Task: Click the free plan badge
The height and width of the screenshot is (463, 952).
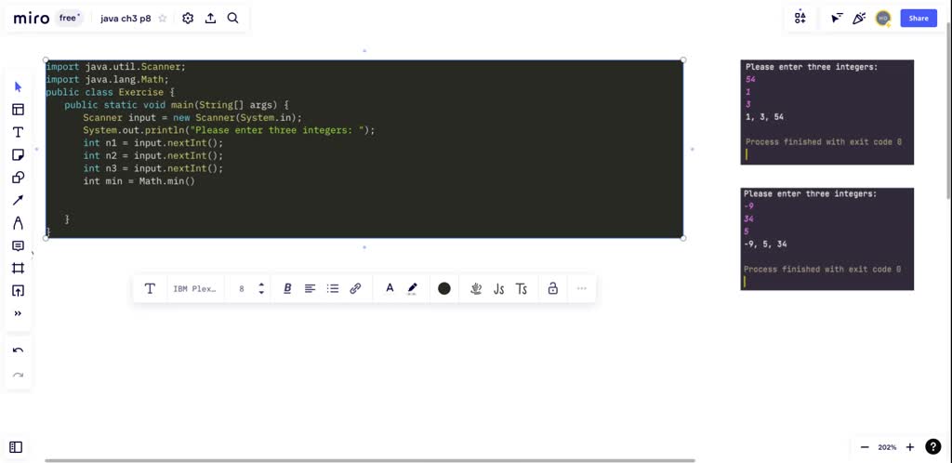Action: [70, 19]
